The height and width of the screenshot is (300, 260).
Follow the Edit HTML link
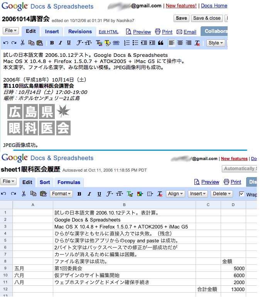tap(108, 32)
